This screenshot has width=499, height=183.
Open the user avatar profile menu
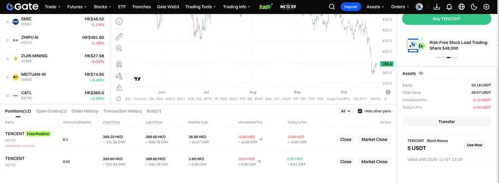coord(419,7)
